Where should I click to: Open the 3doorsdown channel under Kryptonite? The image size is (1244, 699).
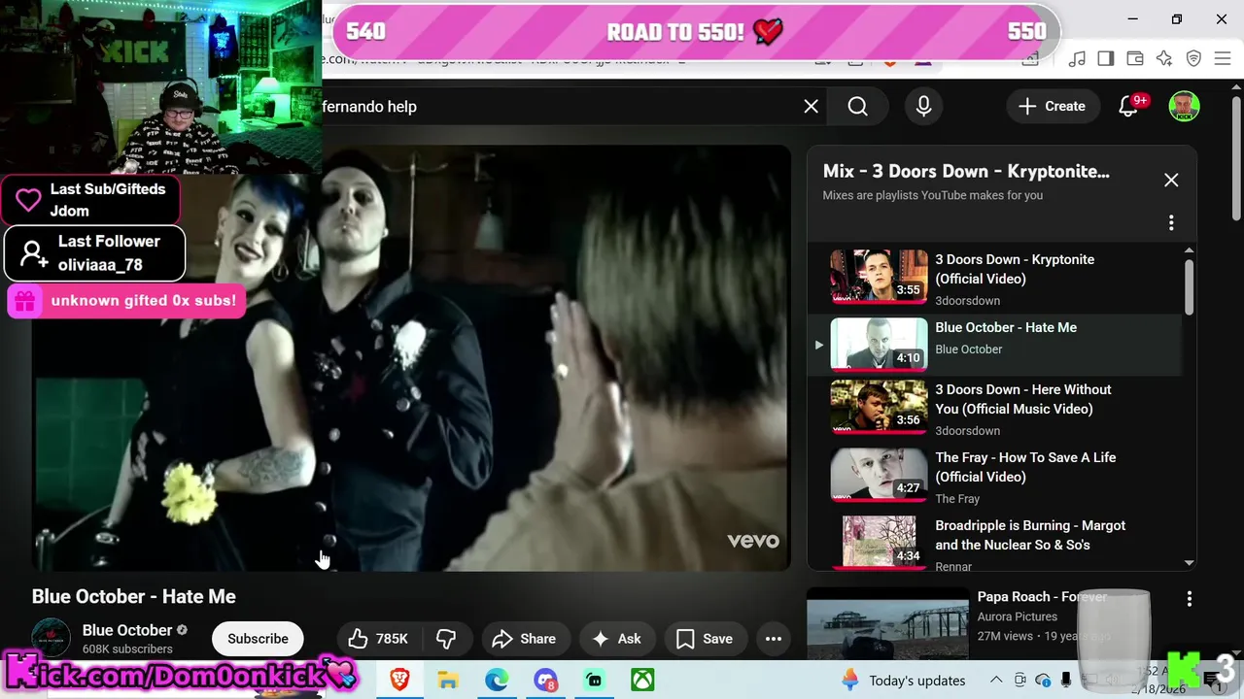pyautogui.click(x=967, y=301)
